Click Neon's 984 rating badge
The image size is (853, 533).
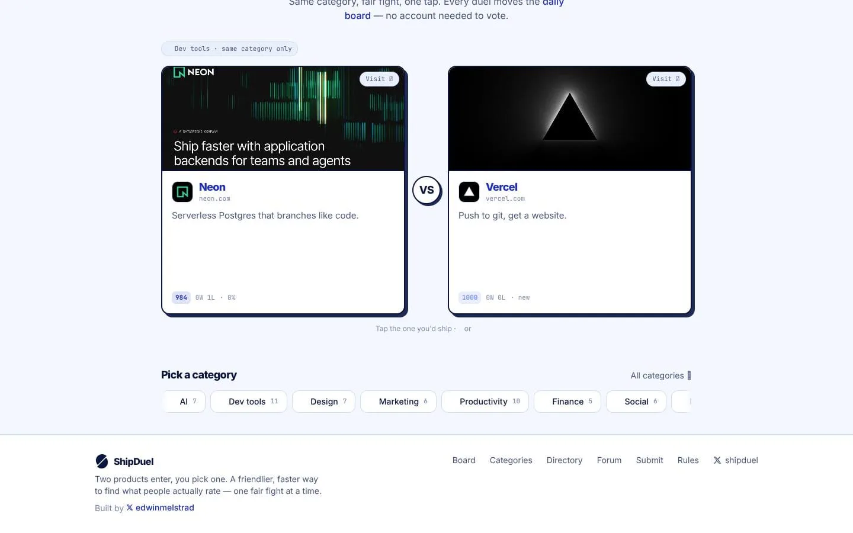181,297
